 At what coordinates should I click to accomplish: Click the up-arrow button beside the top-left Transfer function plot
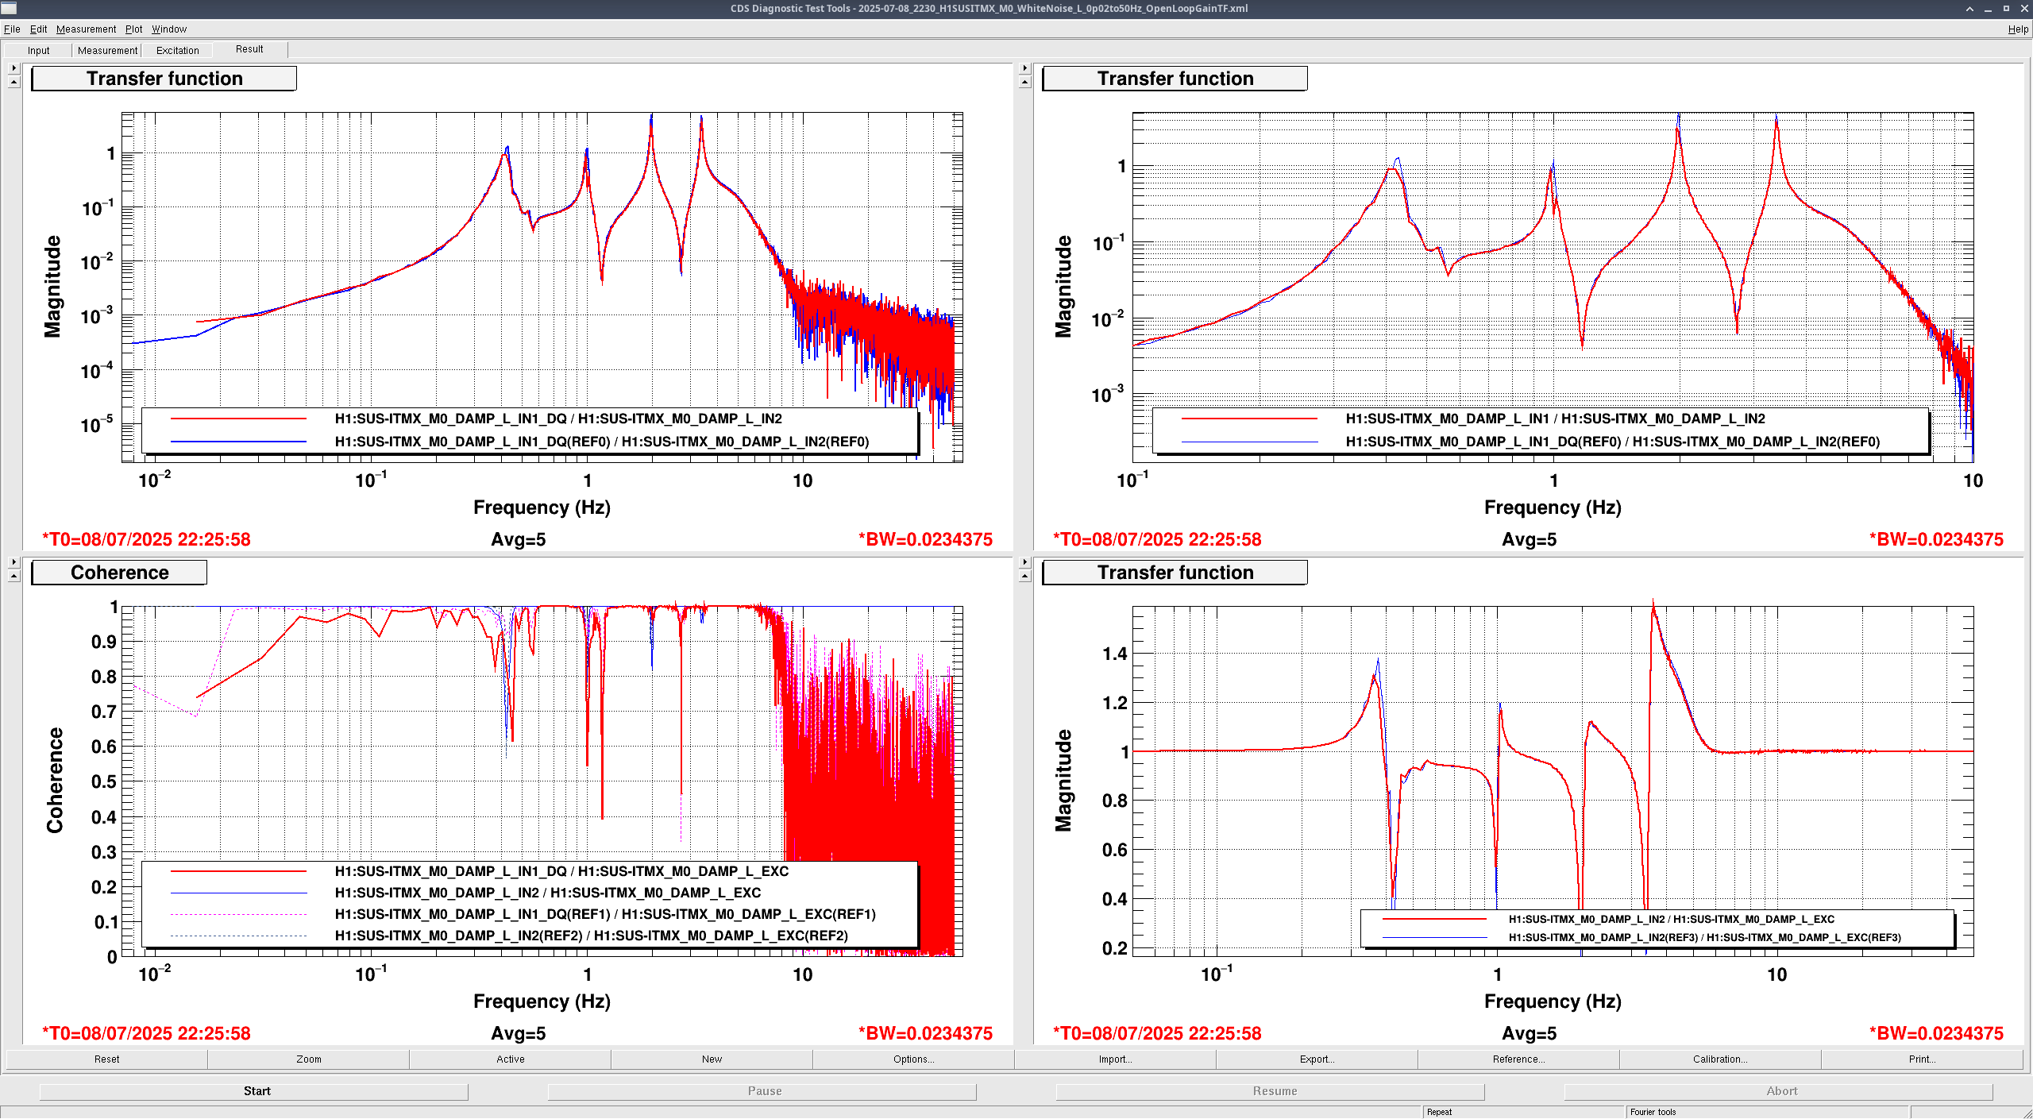point(14,82)
